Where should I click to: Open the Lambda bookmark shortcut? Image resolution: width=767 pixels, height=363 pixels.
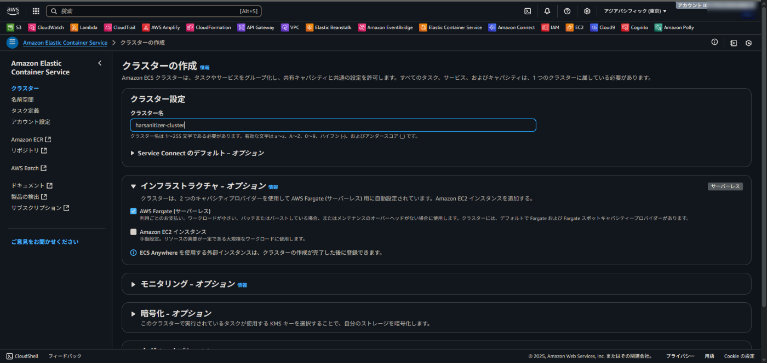point(84,27)
